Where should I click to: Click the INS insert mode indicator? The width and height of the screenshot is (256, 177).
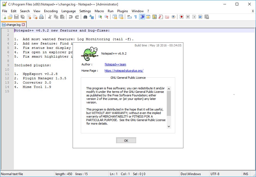click(x=246, y=174)
